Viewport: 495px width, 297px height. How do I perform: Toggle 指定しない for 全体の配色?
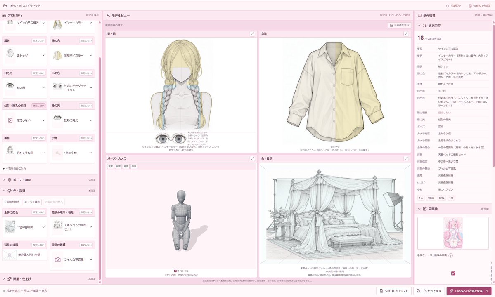(x=38, y=212)
